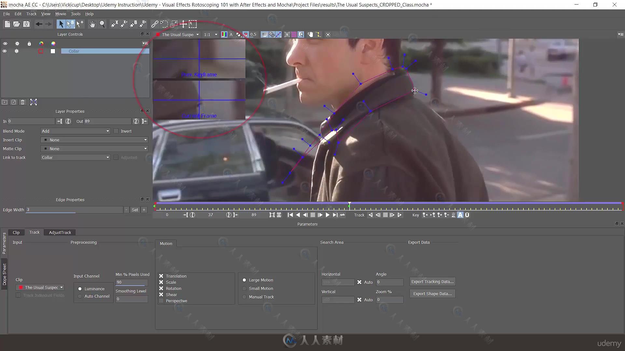This screenshot has width=625, height=351.
Task: Click Export Tracking Data button
Action: (432, 281)
